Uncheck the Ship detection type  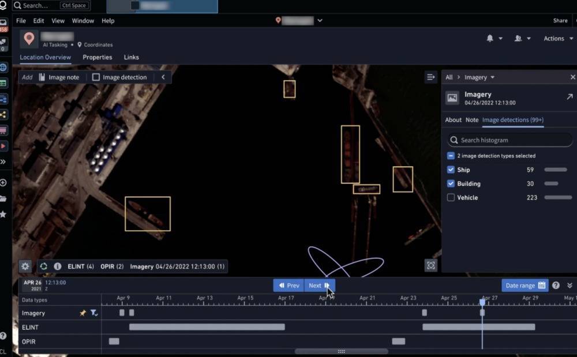click(451, 170)
